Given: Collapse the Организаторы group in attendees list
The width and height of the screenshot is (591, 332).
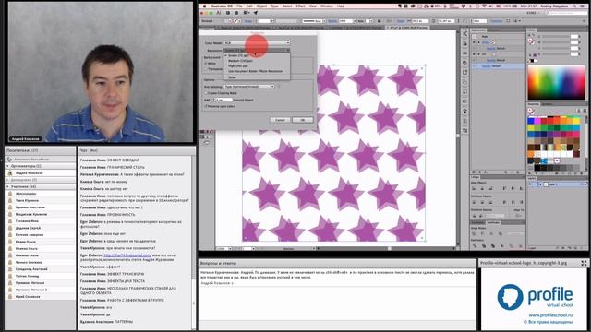Looking at the screenshot, I should (x=7, y=166).
